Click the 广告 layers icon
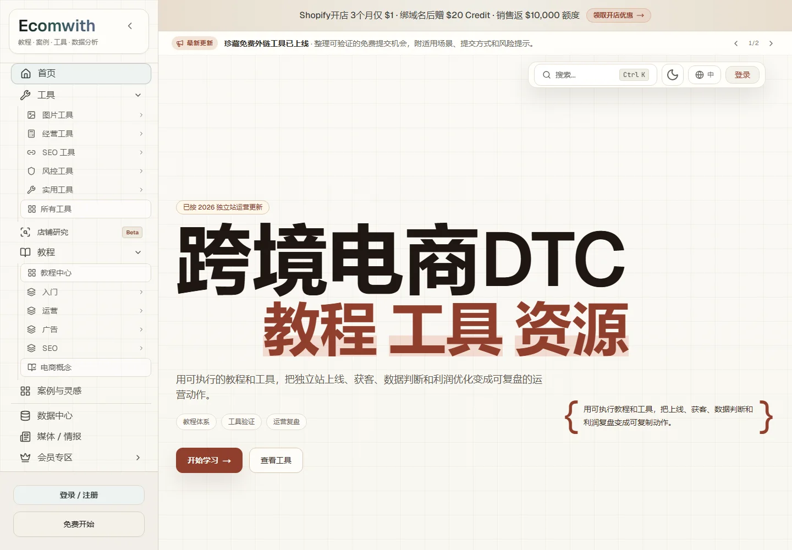Screen dimensions: 792x550 coord(31,329)
